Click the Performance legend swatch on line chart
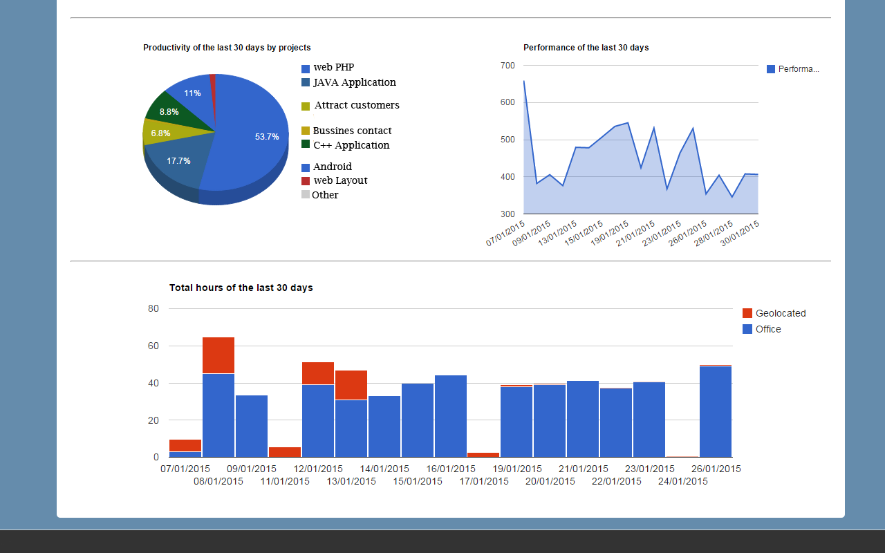 tap(771, 69)
